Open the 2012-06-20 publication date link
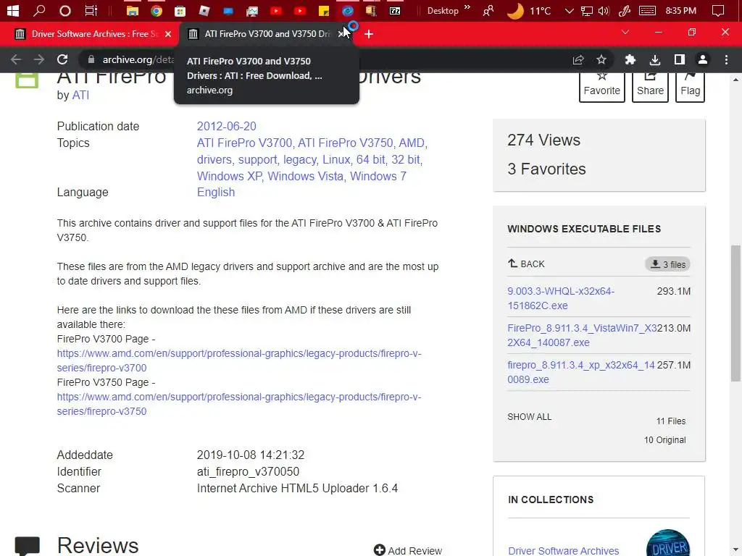This screenshot has width=742, height=556. [x=226, y=126]
